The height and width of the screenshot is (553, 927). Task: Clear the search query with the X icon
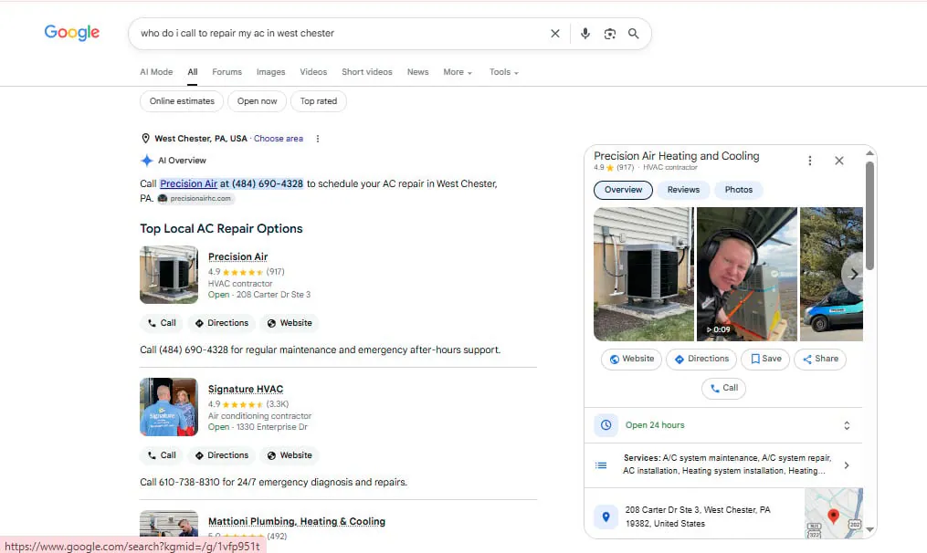pos(555,34)
